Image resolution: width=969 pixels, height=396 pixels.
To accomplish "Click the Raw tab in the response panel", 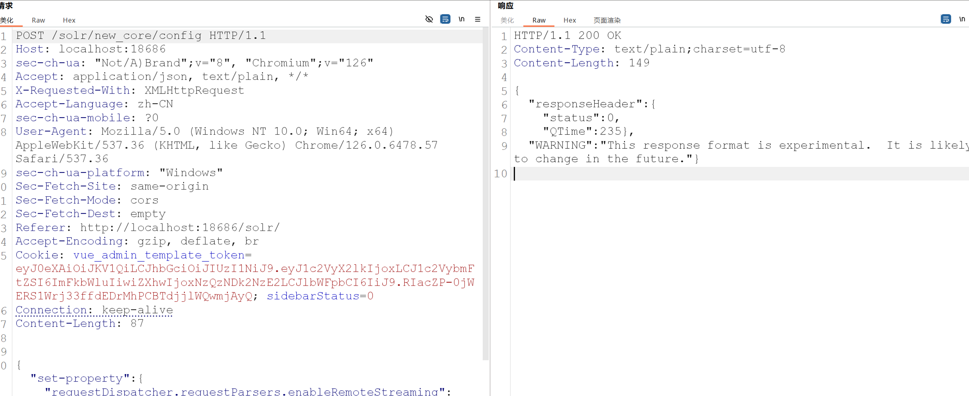I will tap(539, 20).
